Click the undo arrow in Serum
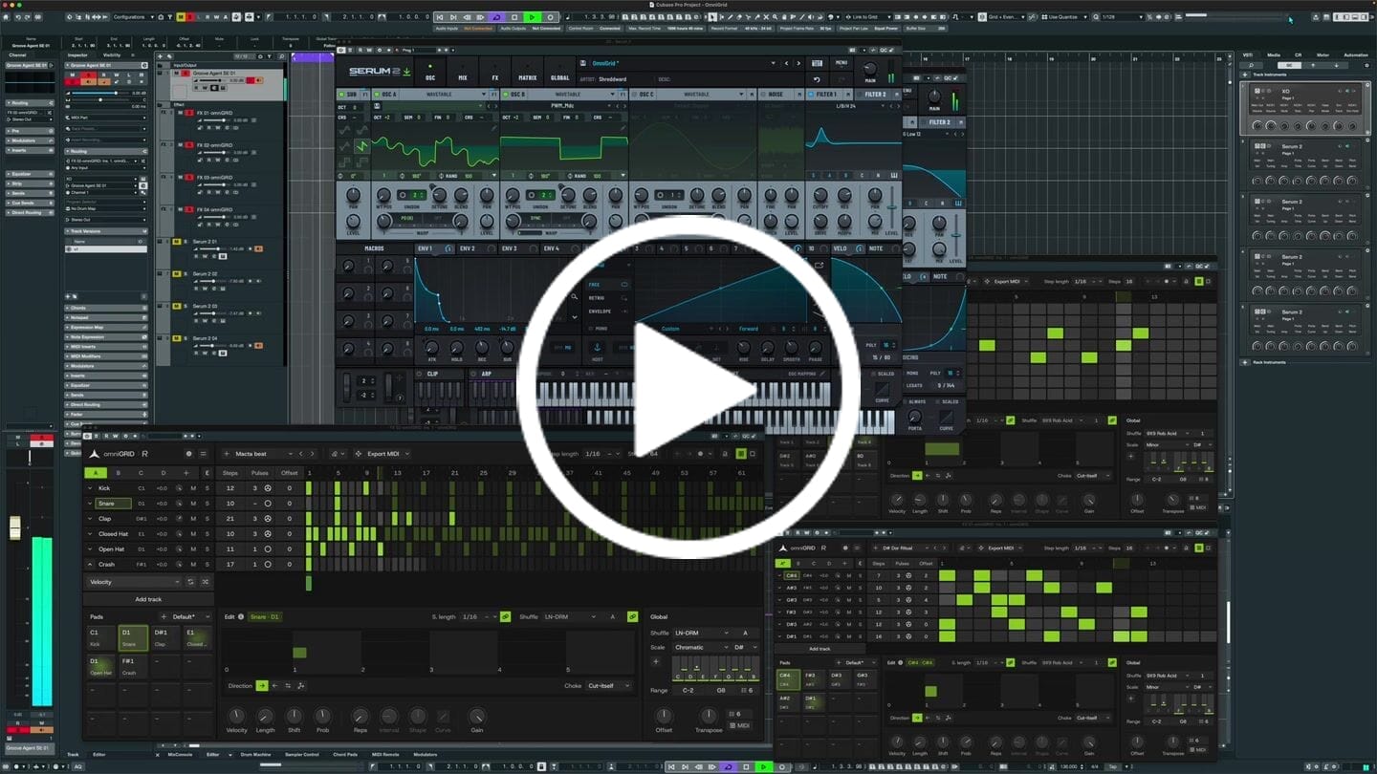This screenshot has height=774, width=1377. pyautogui.click(x=816, y=79)
